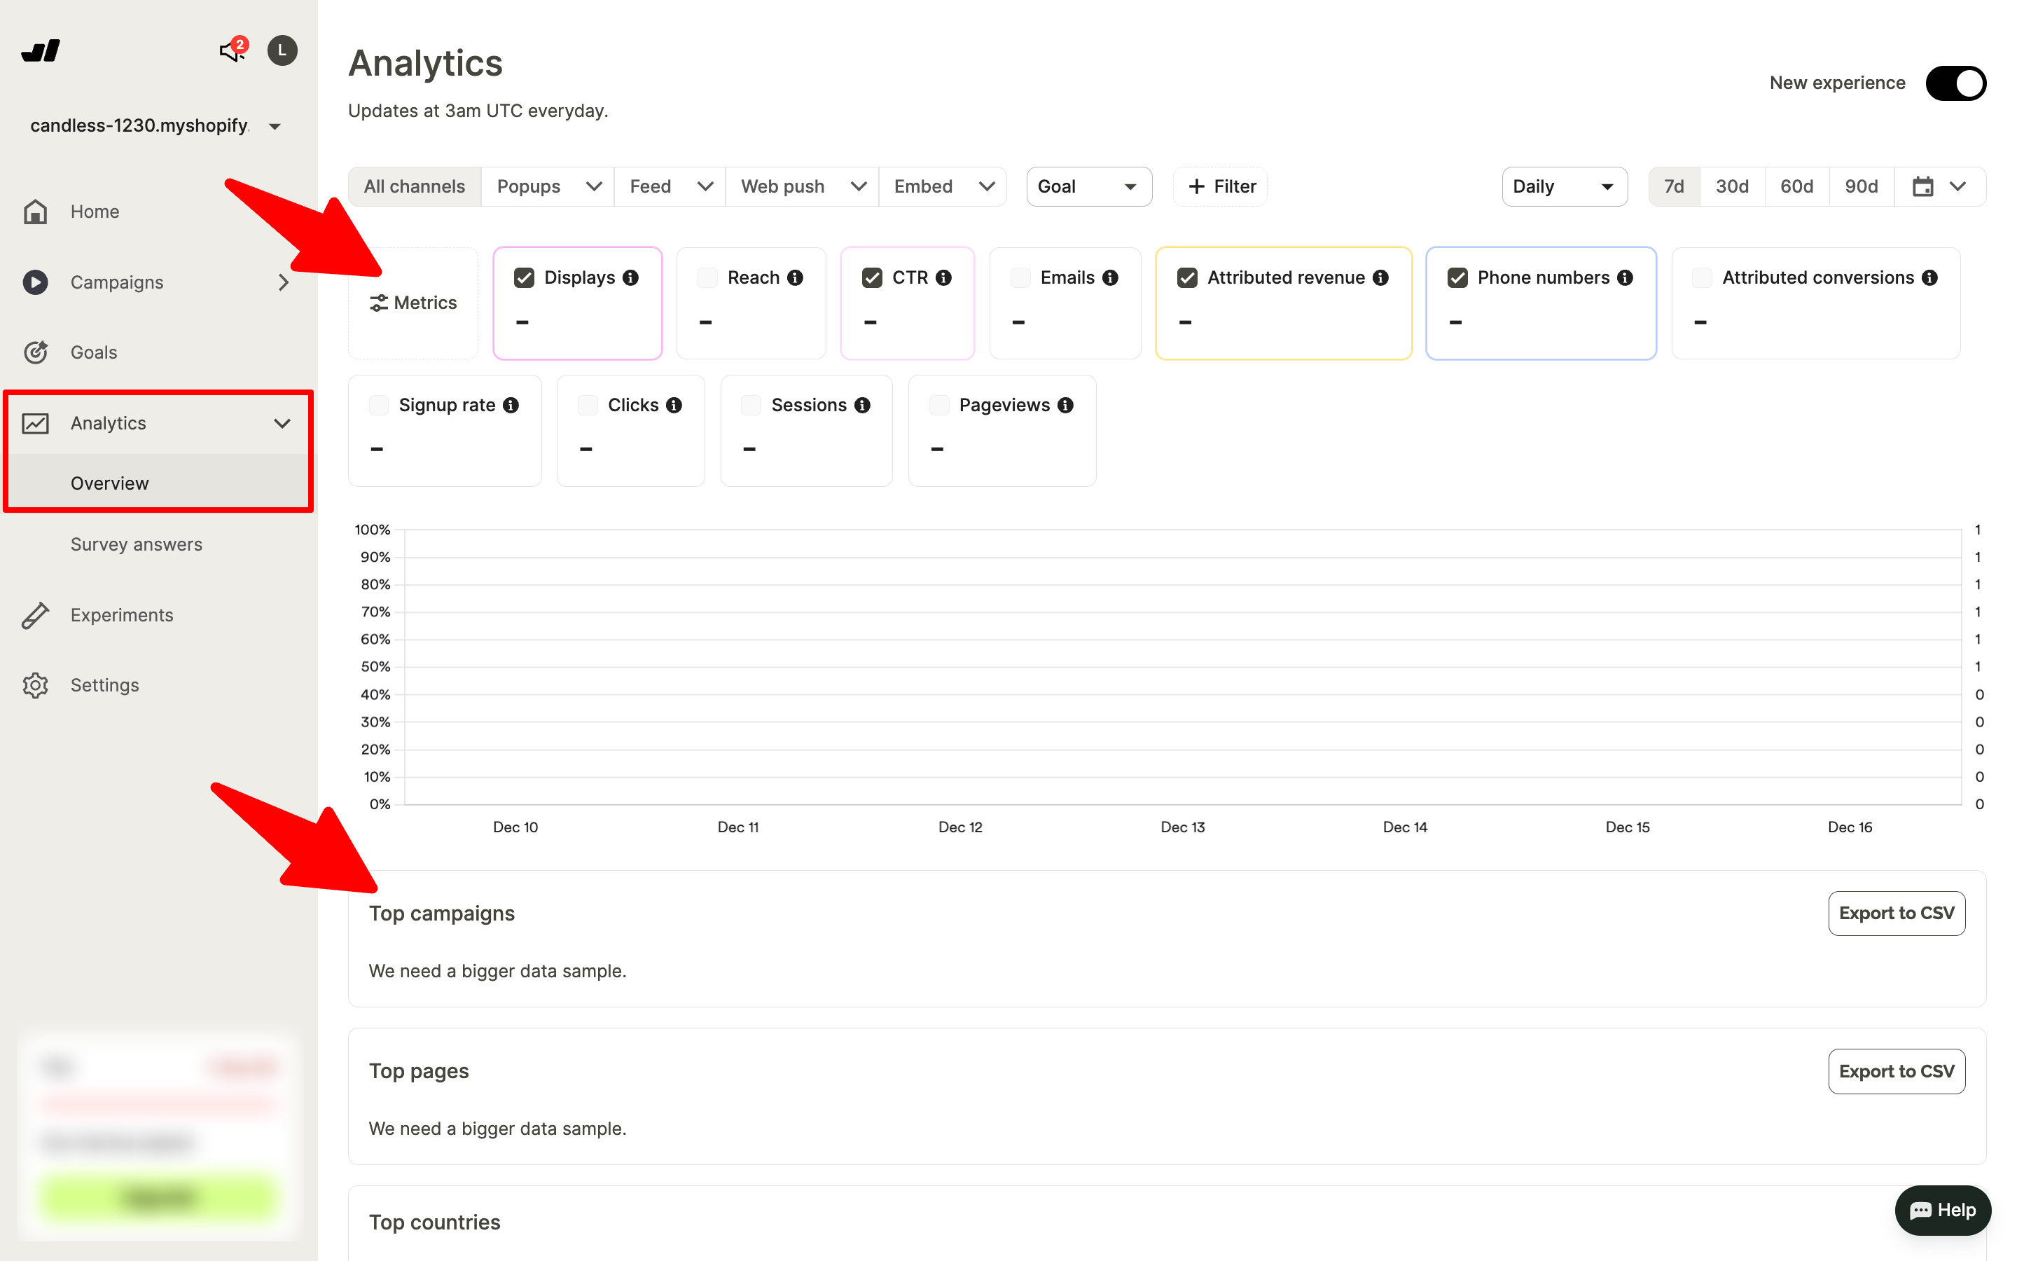2017x1261 pixels.
Task: Uncheck the Phone numbers checkbox
Action: click(1457, 277)
